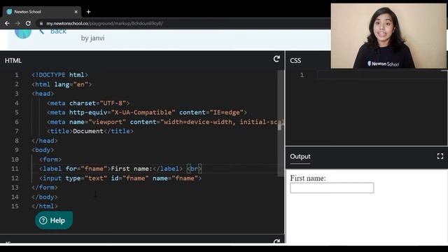Image resolution: width=448 pixels, height=252 pixels.
Task: Click the '<head>' tag on line 3
Action: tap(43, 94)
